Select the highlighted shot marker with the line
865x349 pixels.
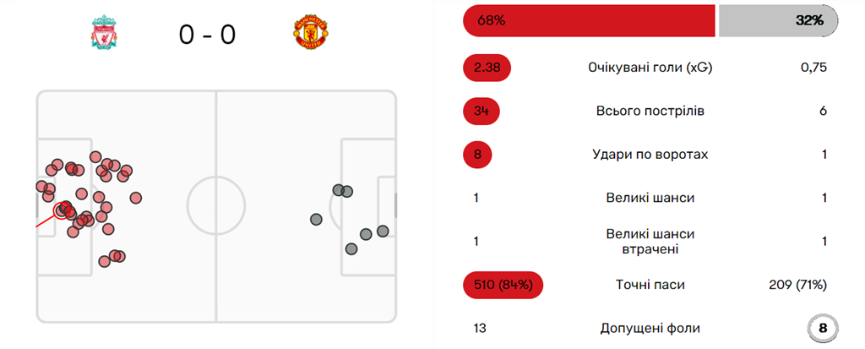click(x=63, y=210)
